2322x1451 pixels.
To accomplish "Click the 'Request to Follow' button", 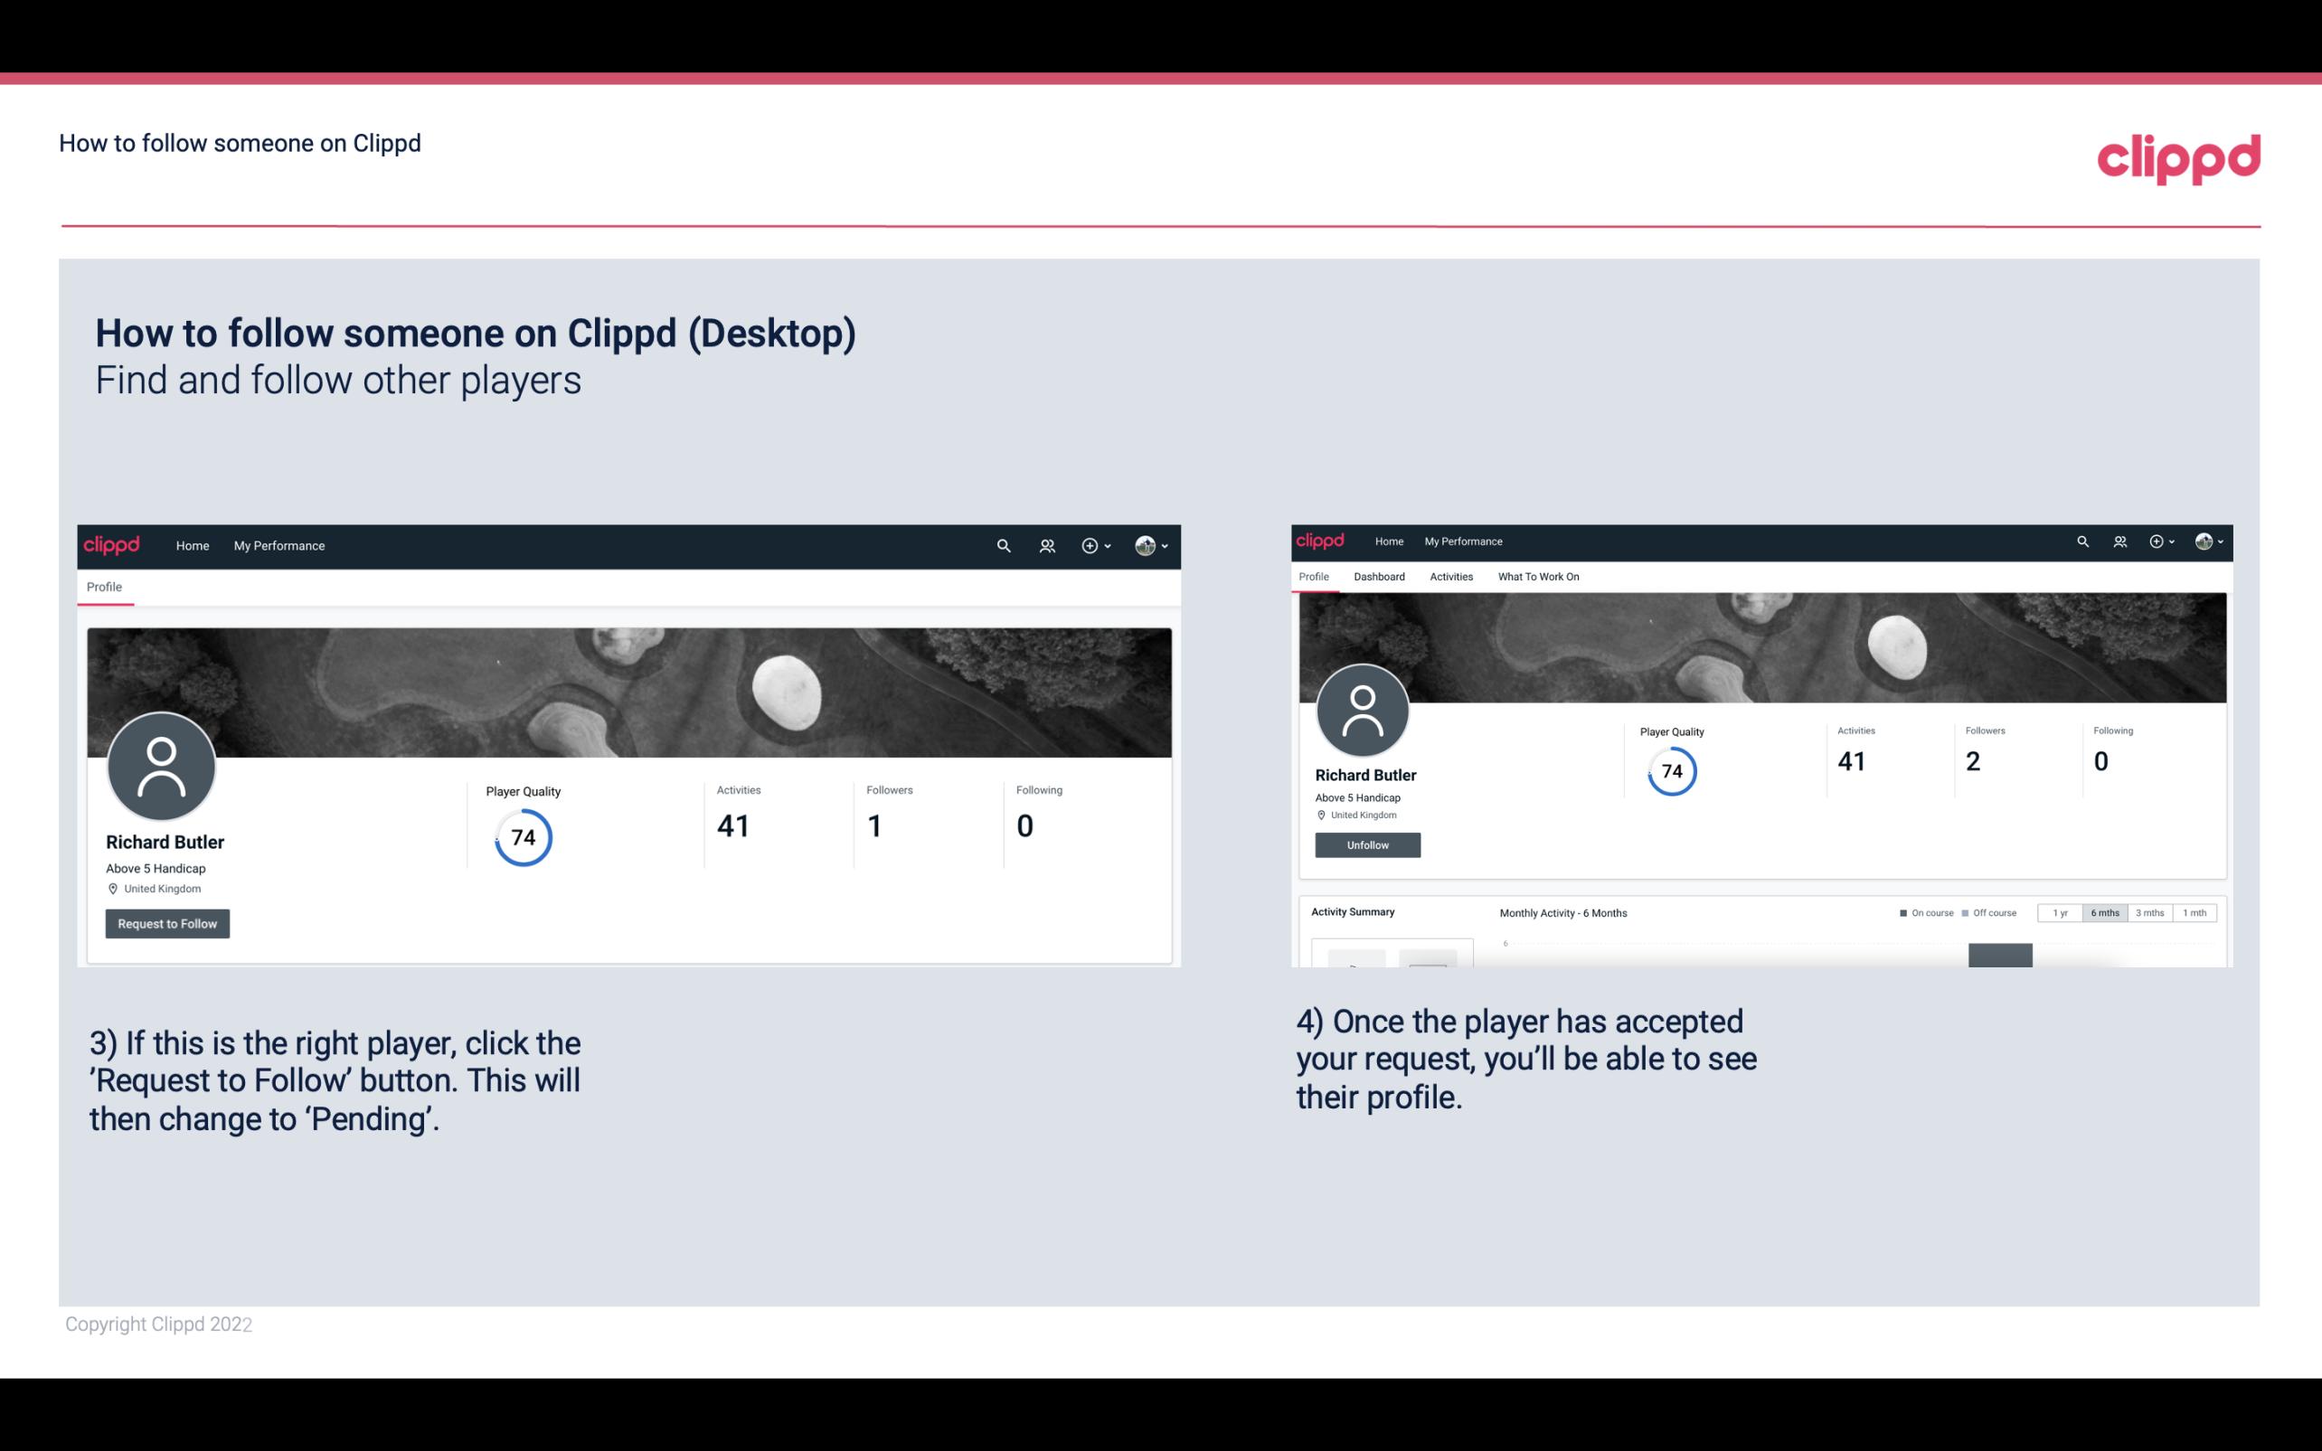I will coord(167,923).
